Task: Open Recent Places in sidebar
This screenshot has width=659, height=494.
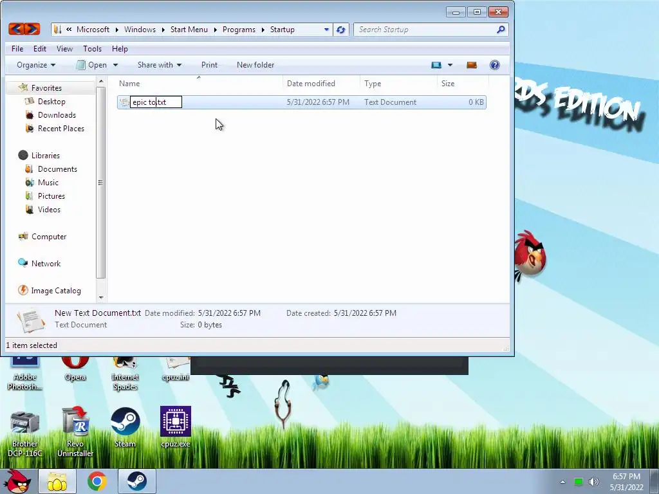Action: [x=61, y=128]
